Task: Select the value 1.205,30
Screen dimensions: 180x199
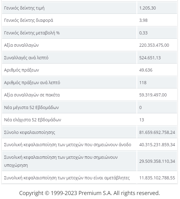Action: click(147, 8)
